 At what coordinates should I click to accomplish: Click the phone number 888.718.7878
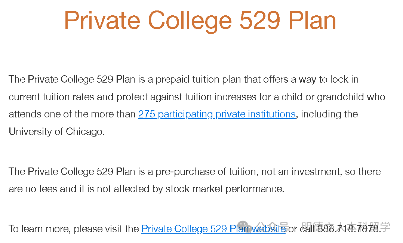pos(349,228)
